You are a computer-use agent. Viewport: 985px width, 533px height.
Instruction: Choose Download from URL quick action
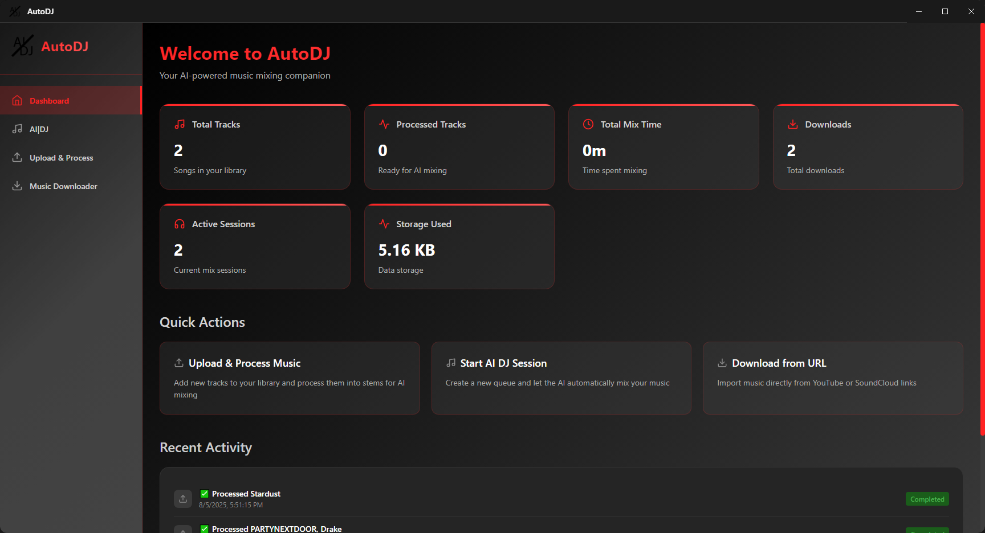coord(832,378)
